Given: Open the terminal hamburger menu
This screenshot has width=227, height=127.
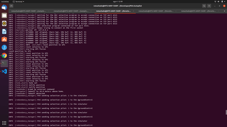Looking at the screenshot, I should (209, 6).
